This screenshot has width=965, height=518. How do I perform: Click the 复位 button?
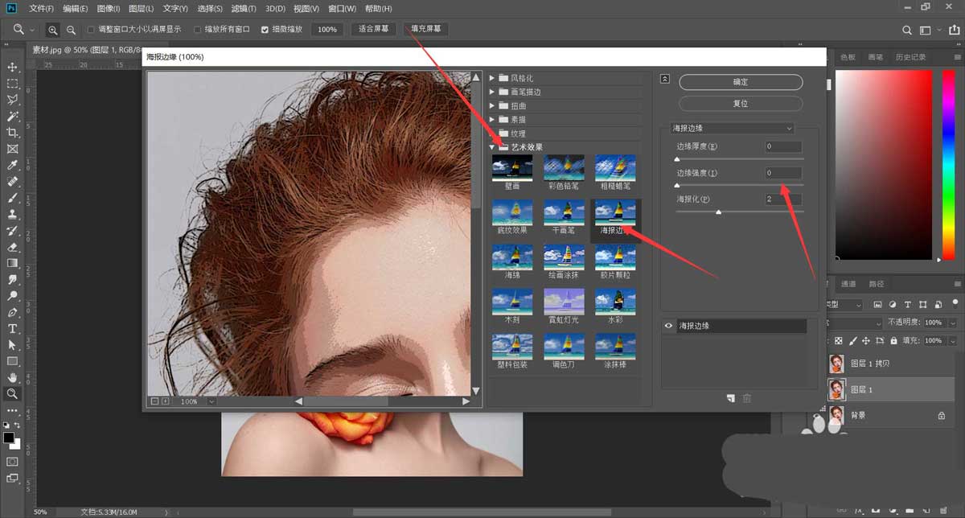(x=741, y=104)
